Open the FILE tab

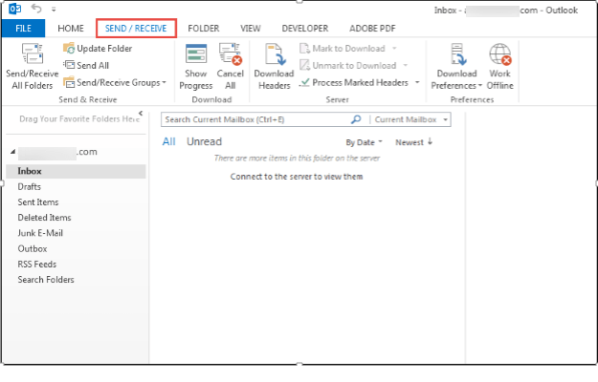tap(23, 28)
